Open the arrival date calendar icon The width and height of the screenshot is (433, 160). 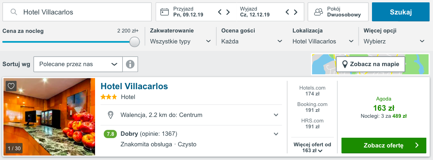tap(165, 12)
